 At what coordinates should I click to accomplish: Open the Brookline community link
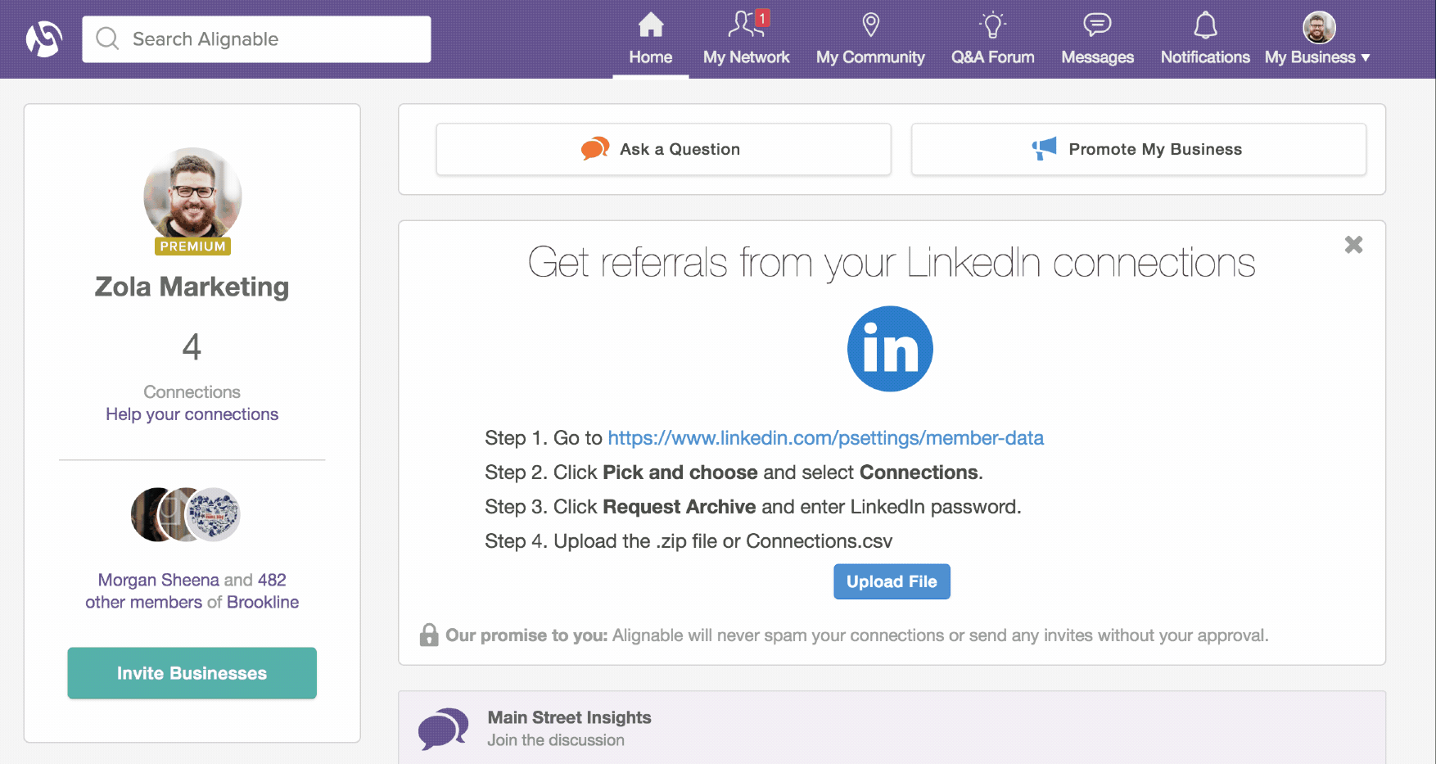tap(263, 602)
